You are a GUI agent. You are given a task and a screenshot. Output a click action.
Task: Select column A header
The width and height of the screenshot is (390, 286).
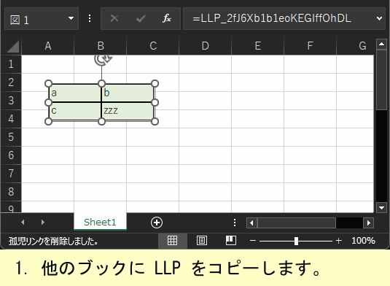(48, 46)
